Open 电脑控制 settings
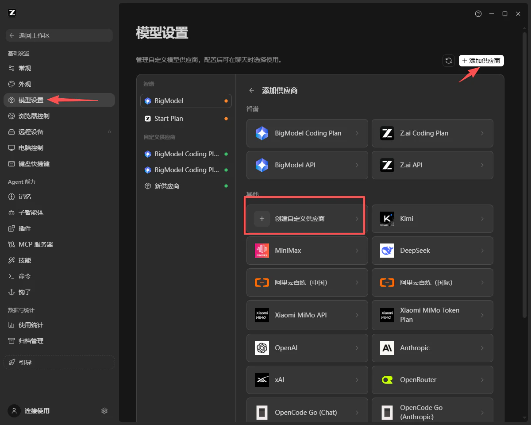The width and height of the screenshot is (531, 425). pos(59,148)
